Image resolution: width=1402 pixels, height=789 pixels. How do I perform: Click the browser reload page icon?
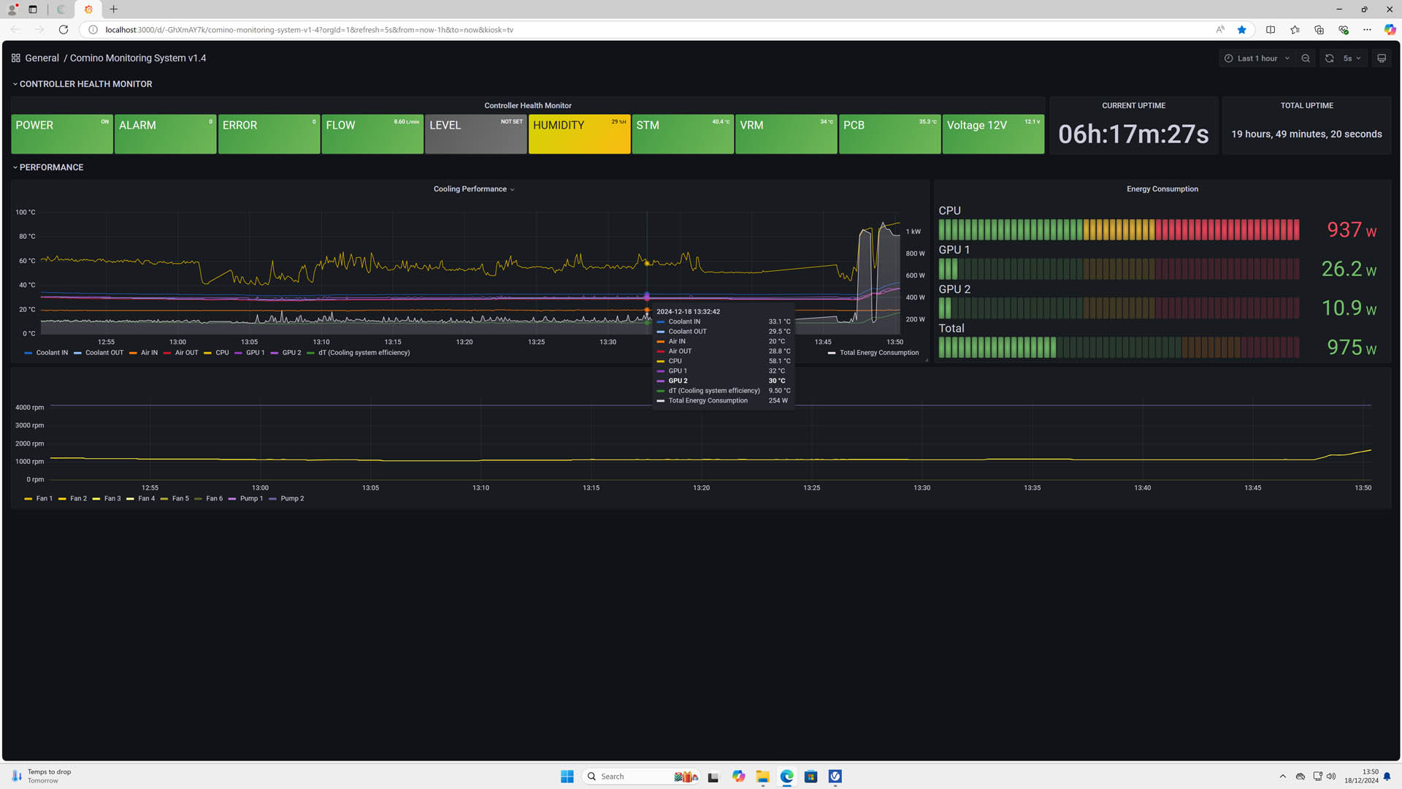[x=64, y=30]
